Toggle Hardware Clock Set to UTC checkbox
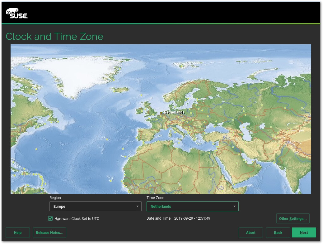323x244 pixels. coord(50,218)
